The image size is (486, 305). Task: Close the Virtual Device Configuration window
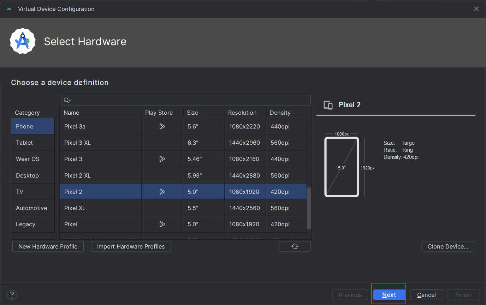point(476,9)
